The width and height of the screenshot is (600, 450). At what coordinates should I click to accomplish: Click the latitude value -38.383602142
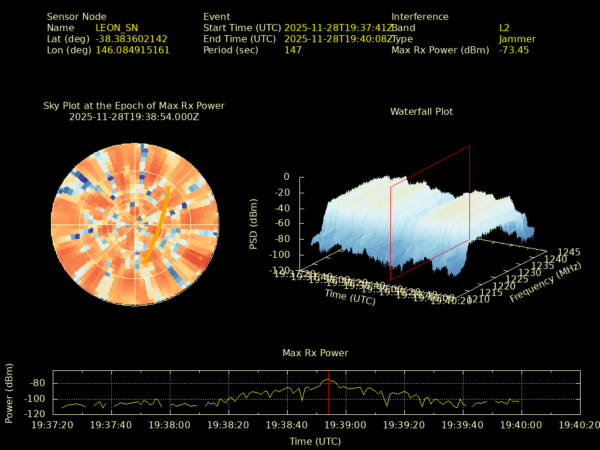[131, 39]
